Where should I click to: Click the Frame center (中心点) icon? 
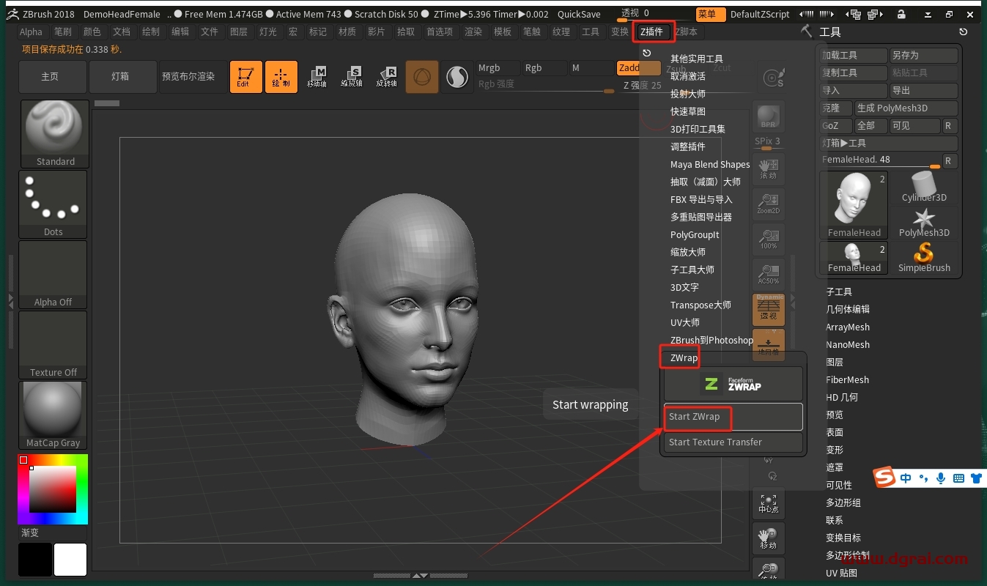769,504
